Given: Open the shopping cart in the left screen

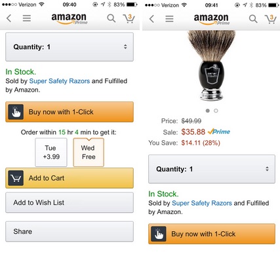Looking at the screenshot, I should pos(129,18).
